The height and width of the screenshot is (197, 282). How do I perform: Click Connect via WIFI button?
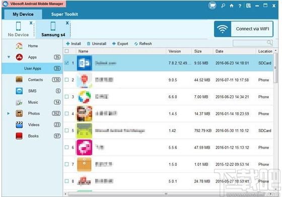point(244,29)
